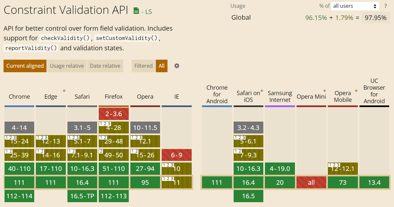394x207 pixels.
Task: Click the LS status link
Action: pos(148,12)
